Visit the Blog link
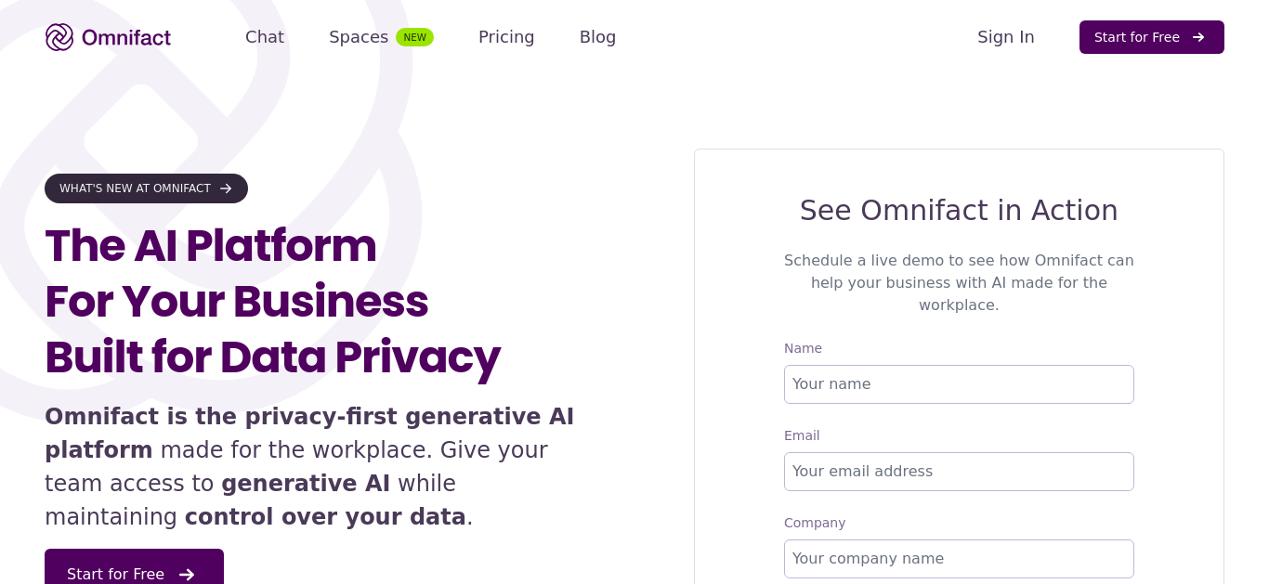 (x=597, y=37)
